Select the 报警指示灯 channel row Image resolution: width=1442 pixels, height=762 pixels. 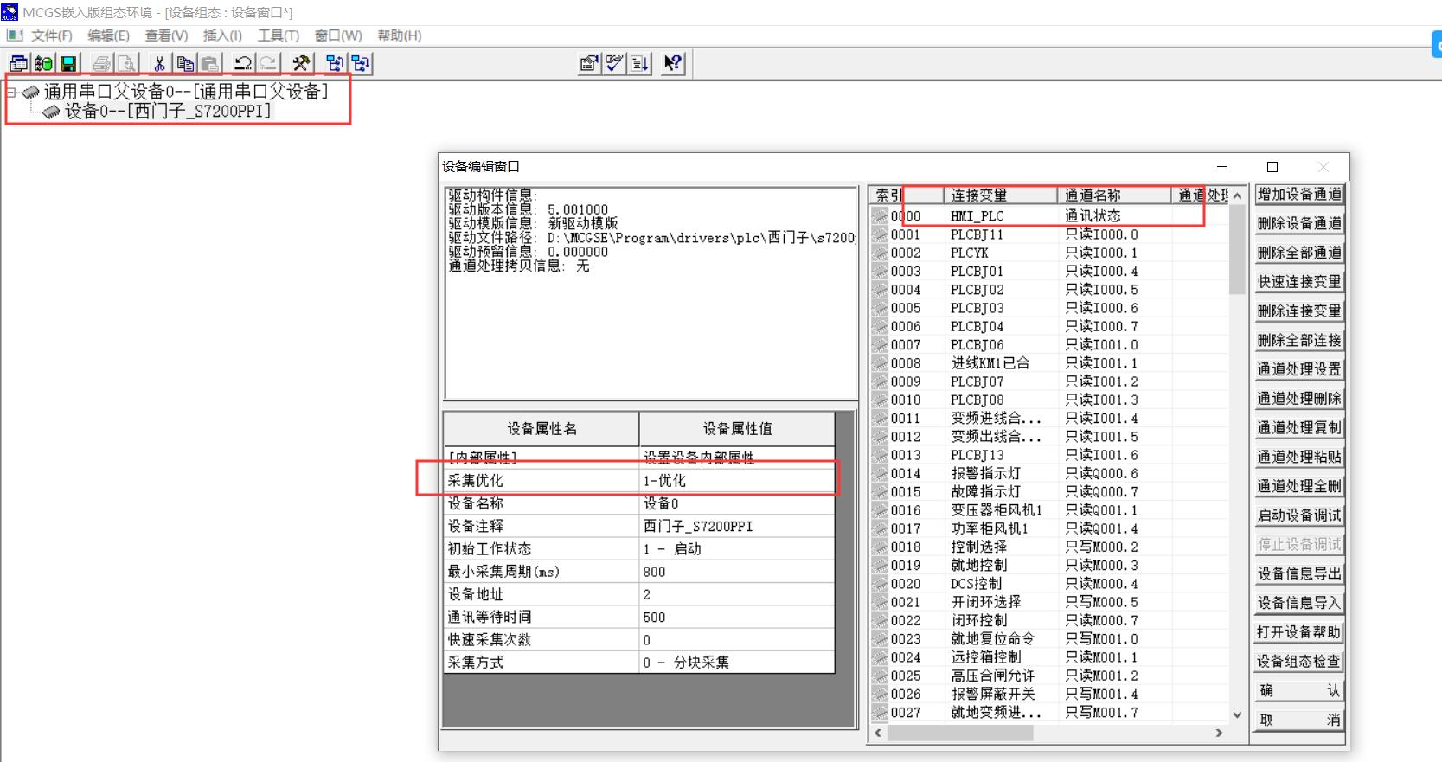pyautogui.click(x=1048, y=473)
